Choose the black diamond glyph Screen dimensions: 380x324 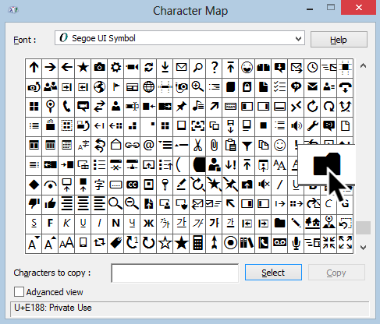(x=34, y=185)
